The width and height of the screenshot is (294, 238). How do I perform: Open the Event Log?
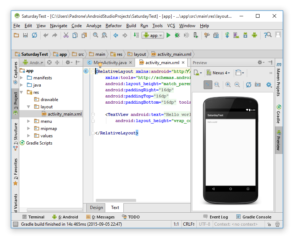point(216,217)
